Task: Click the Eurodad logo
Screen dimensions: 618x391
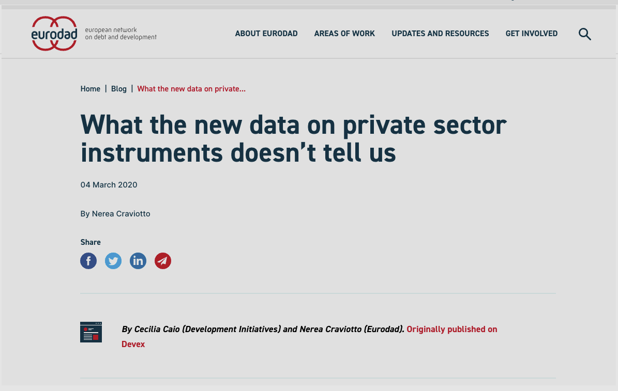Action: point(54,34)
